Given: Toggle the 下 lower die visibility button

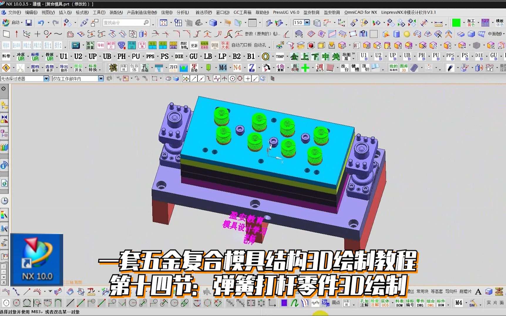Looking at the screenshot, I should (315, 56).
